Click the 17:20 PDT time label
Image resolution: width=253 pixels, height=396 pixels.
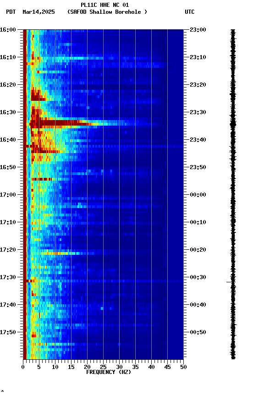coord(8,250)
